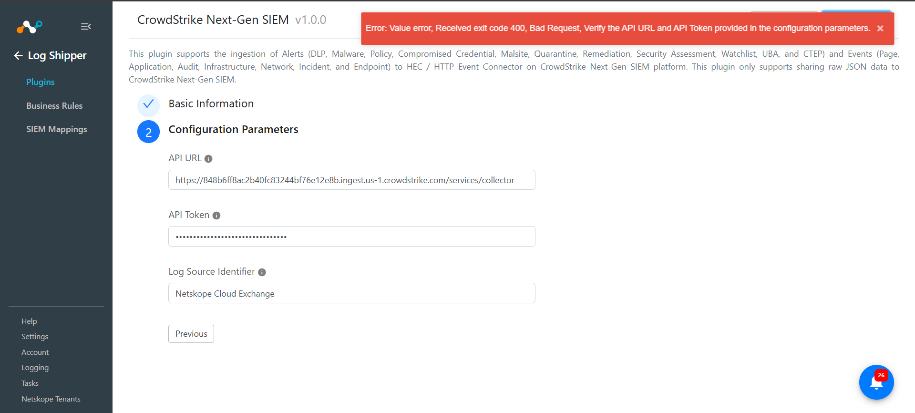Click the Basic Information step title
Screen dimensions: 915x413
[211, 104]
